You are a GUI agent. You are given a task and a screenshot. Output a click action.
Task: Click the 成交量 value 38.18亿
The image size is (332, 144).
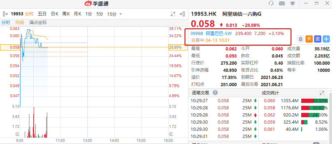[x=322, y=49]
